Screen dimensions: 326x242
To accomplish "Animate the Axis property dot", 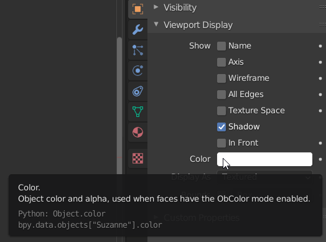I will tap(320, 62).
